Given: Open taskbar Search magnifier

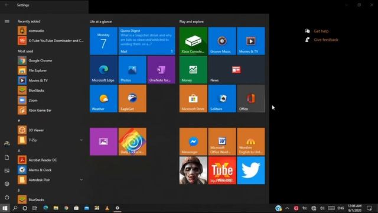Looking at the screenshot, I should coord(15,208).
